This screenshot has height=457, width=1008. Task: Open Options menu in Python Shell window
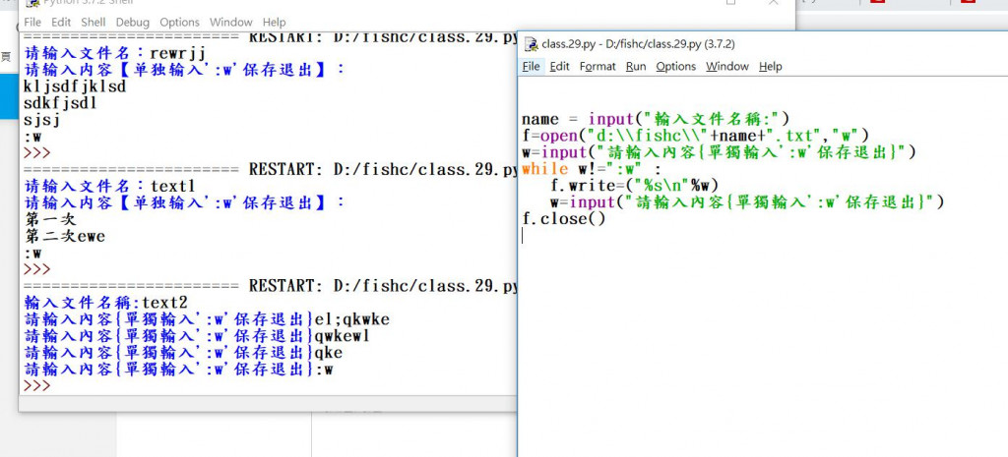[179, 22]
